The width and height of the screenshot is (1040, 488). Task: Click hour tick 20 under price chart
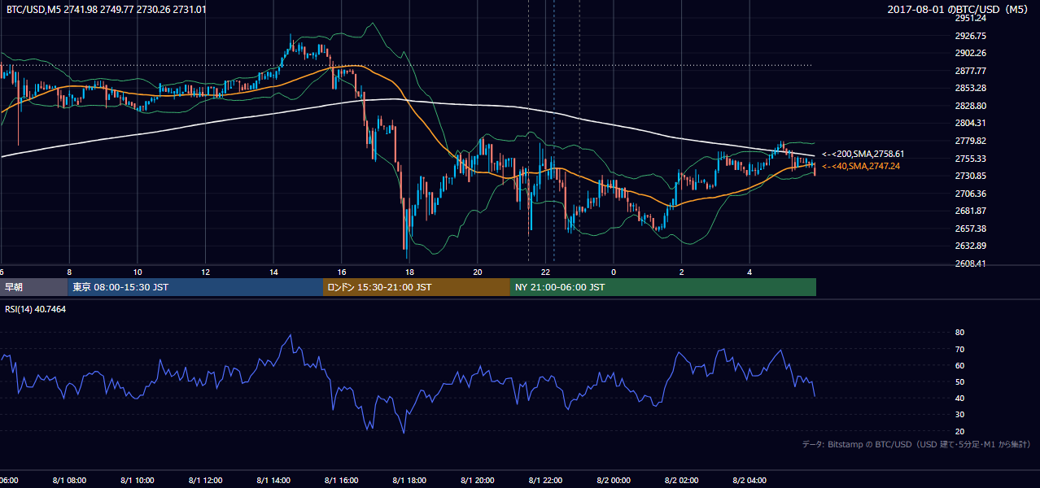[478, 272]
